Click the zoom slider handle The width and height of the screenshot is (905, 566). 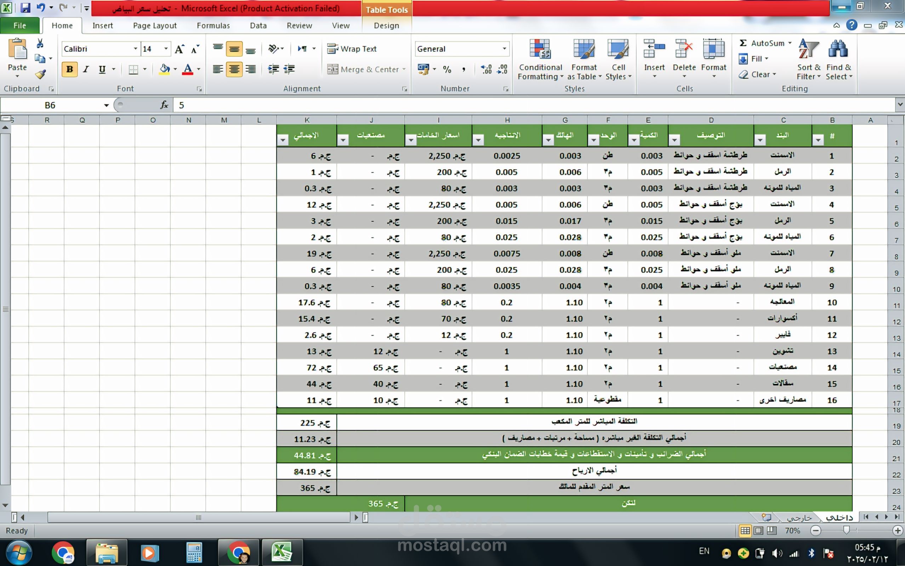coord(846,530)
